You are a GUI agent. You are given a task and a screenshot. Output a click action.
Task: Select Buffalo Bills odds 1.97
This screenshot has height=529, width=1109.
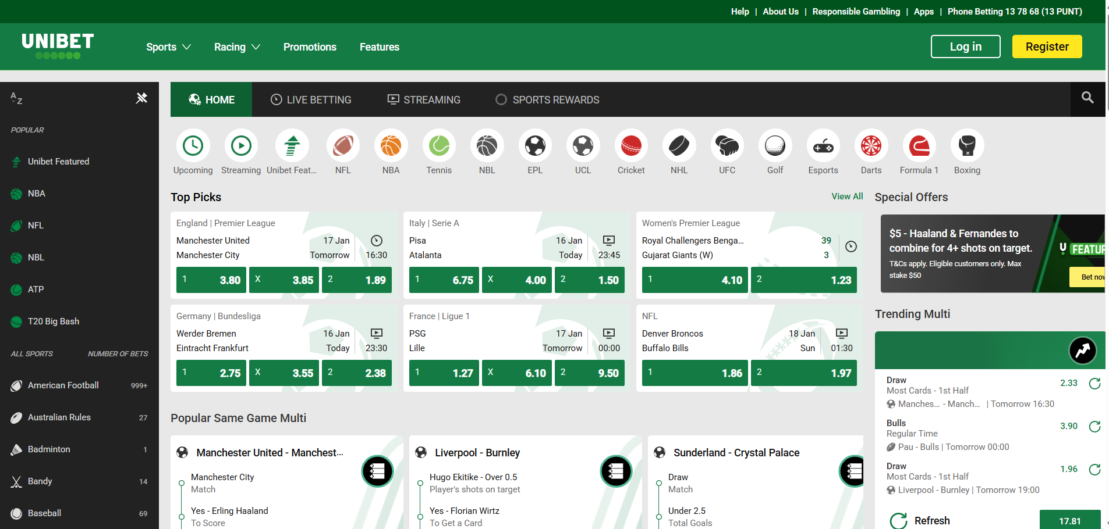pos(804,373)
